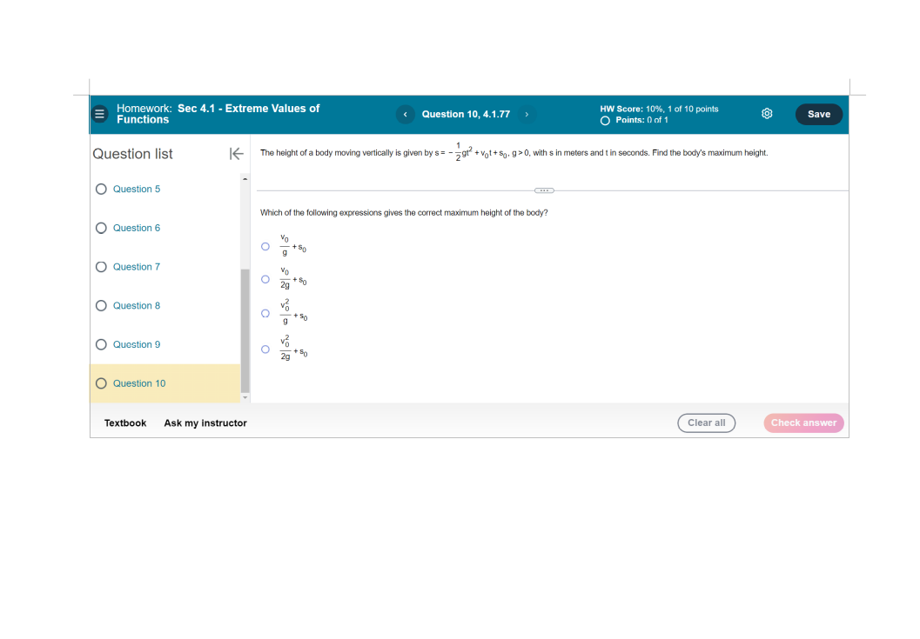The image size is (920, 639).
Task: Collapse the Question list panel
Action: [x=236, y=154]
